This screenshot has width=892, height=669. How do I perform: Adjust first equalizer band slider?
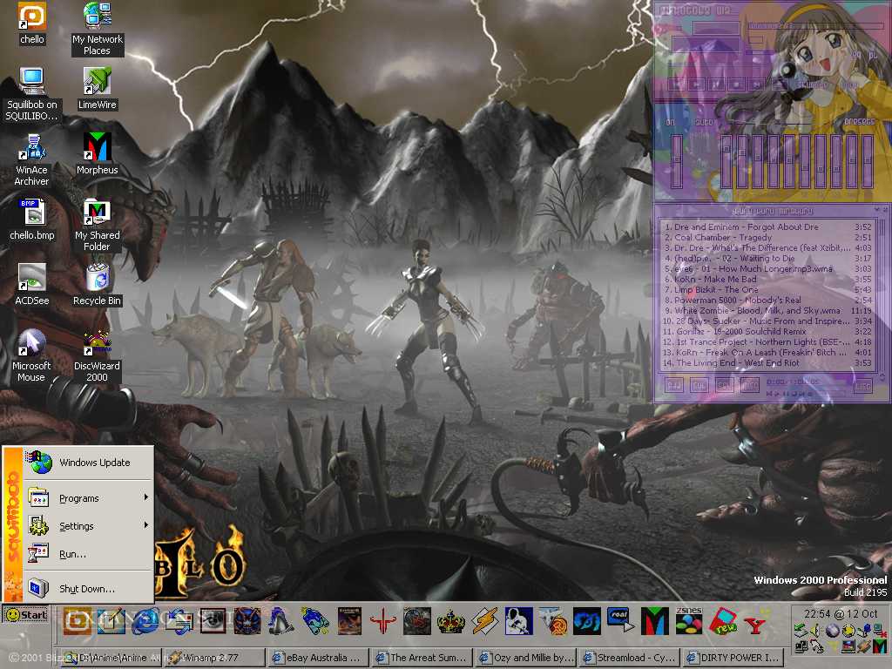(726, 161)
